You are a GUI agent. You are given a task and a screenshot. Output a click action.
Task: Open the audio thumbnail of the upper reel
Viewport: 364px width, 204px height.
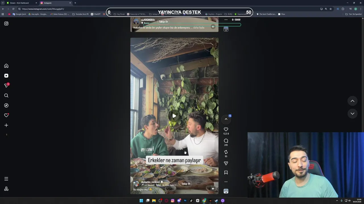pos(226,29)
